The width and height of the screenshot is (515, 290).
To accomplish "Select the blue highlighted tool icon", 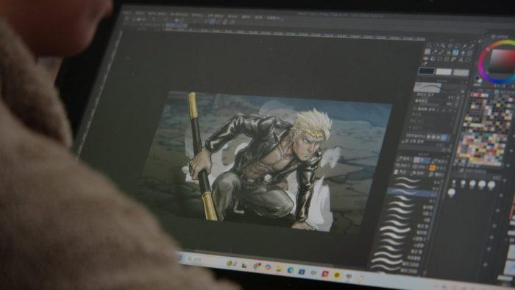I will pos(455,52).
